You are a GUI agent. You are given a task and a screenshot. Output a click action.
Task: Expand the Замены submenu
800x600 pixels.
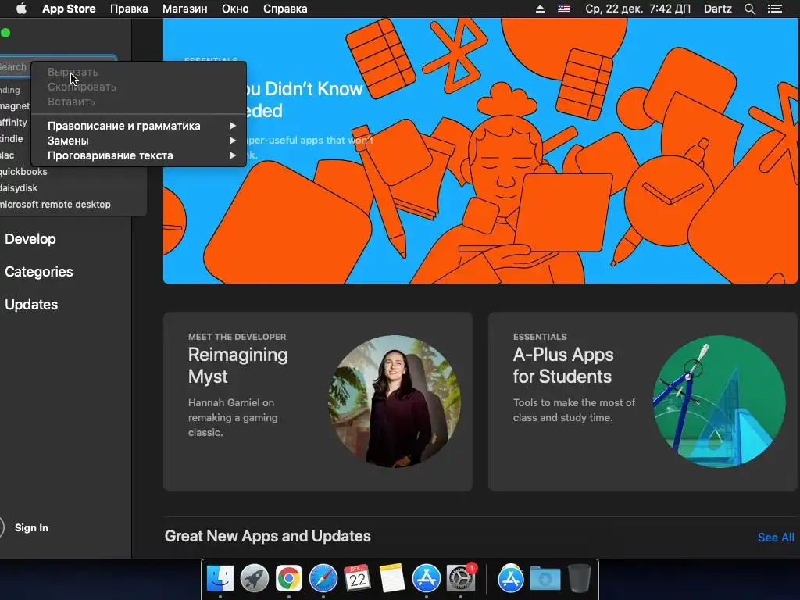point(138,141)
